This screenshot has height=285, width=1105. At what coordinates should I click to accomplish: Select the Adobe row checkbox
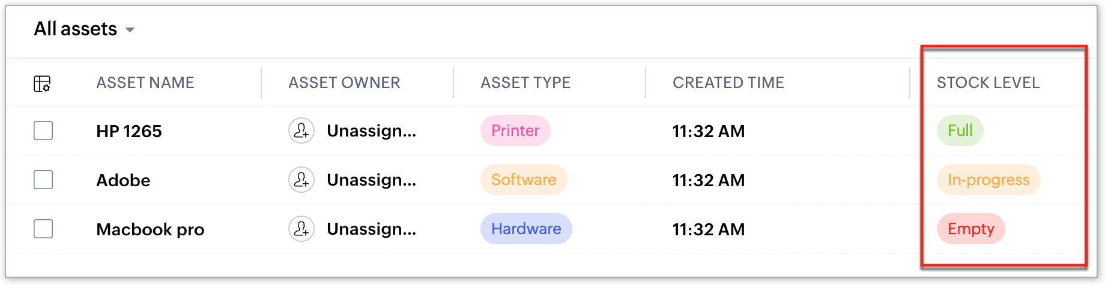(43, 180)
